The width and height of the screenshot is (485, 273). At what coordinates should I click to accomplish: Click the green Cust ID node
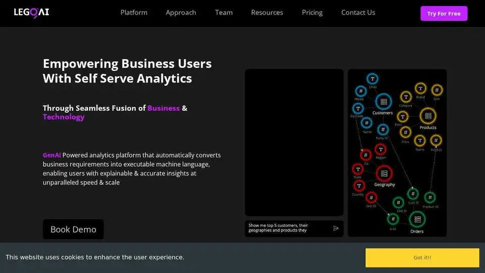click(x=413, y=194)
